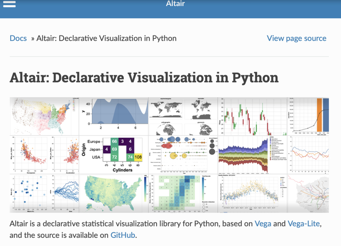Open the Seattle weather scatter thumbnail
Screen dimensions: 341x246
pos(252,193)
